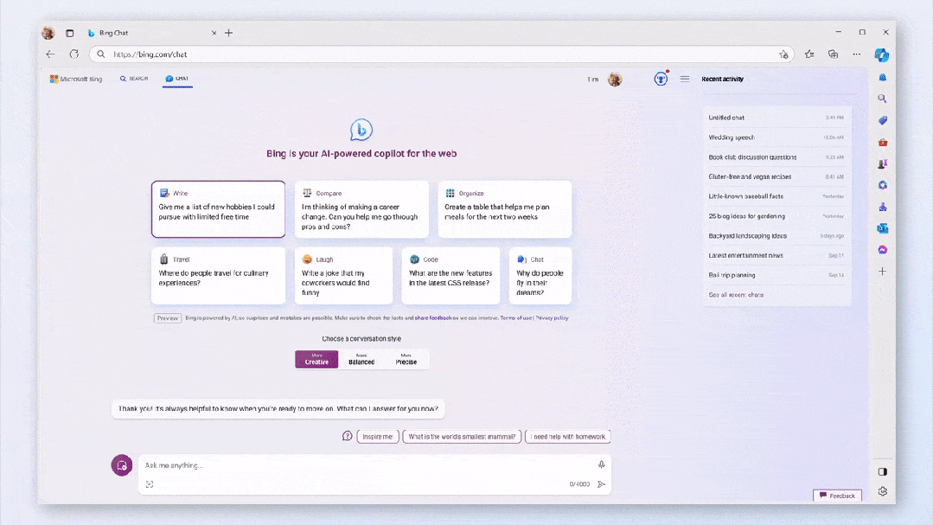Open the sidebar settings gear
933x525 pixels.
pyautogui.click(x=883, y=491)
